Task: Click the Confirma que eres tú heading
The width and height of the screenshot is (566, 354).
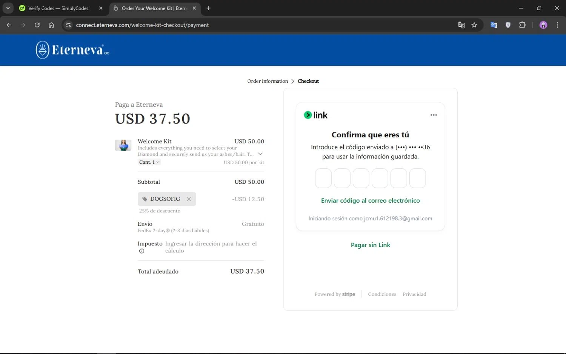Action: [370, 135]
